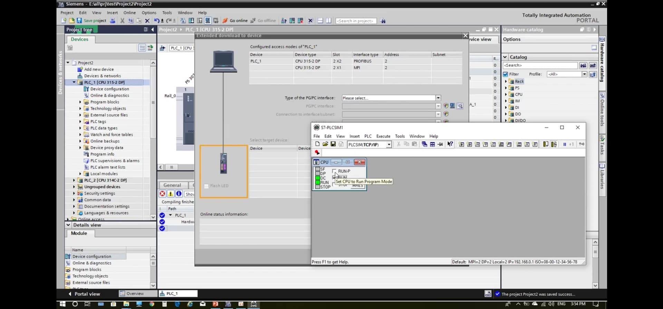The height and width of the screenshot is (309, 663).
Task: Expand the PLC_2 [CPU 314C-2 DP] tree node
Action: [74, 180]
